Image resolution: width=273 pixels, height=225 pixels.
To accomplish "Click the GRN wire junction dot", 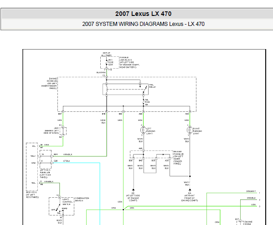I will coord(123,210).
